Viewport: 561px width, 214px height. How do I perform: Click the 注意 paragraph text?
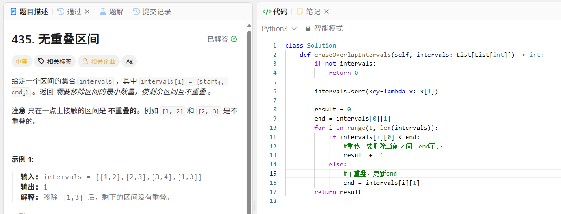pyautogui.click(x=124, y=116)
